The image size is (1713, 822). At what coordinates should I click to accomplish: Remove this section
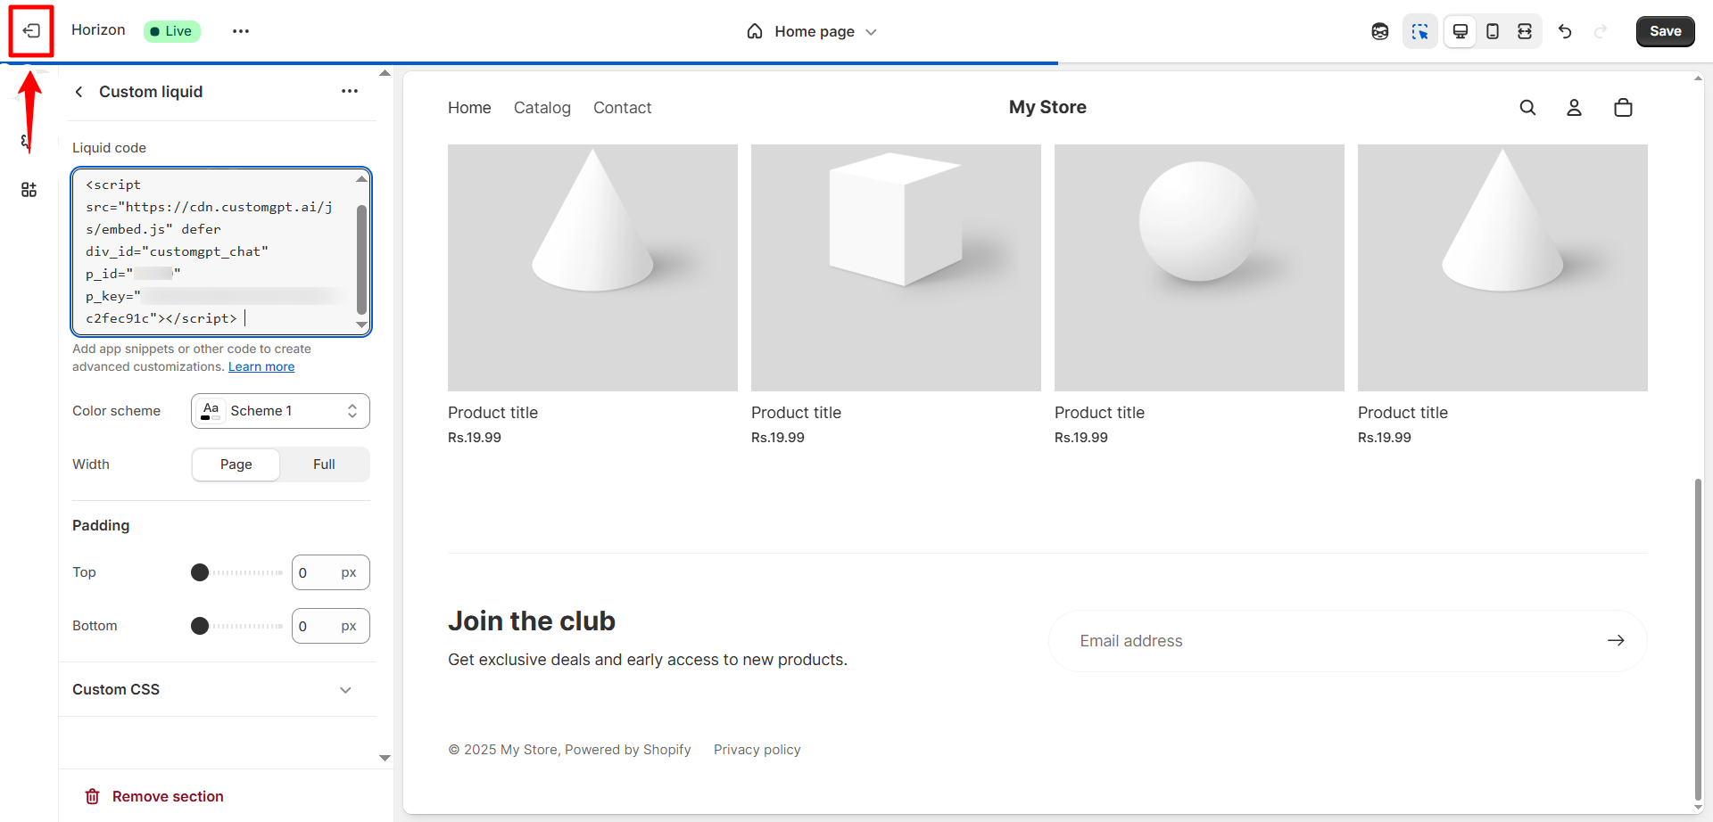click(x=154, y=796)
